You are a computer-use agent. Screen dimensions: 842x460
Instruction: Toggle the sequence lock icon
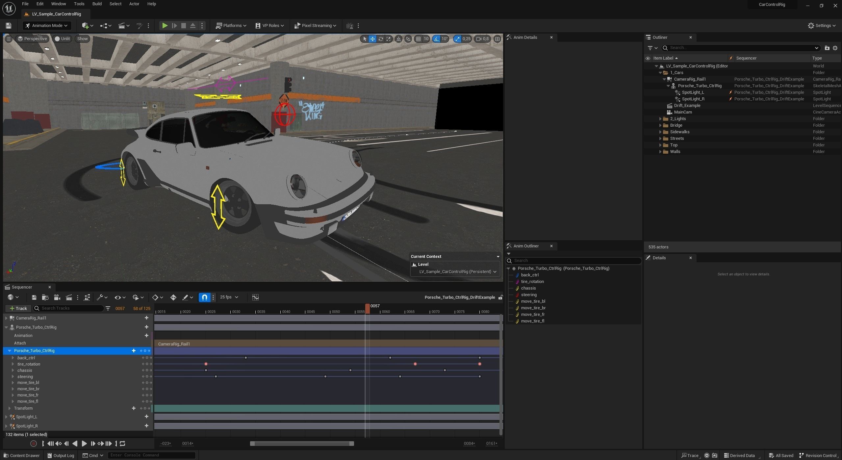[500, 297]
